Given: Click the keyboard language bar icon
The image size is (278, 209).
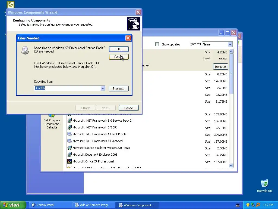Looking at the screenshot, I should 238,205.
